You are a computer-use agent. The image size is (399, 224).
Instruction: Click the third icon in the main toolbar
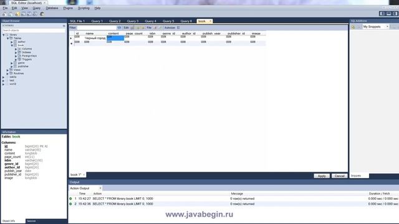[x=17, y=14]
